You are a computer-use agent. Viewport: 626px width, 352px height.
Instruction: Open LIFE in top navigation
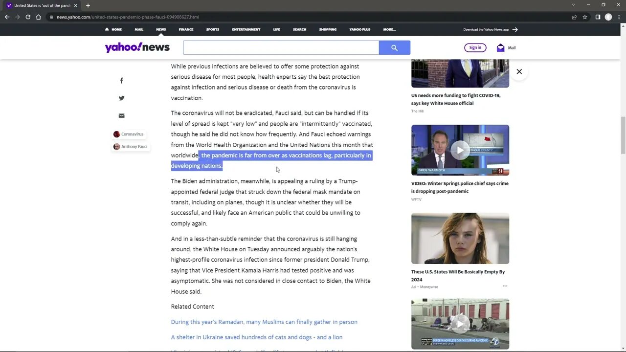(x=277, y=29)
